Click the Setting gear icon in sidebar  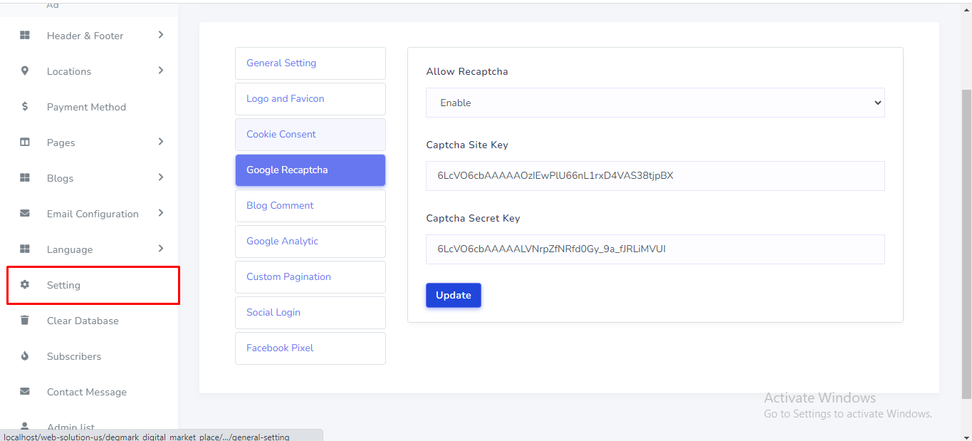click(25, 285)
